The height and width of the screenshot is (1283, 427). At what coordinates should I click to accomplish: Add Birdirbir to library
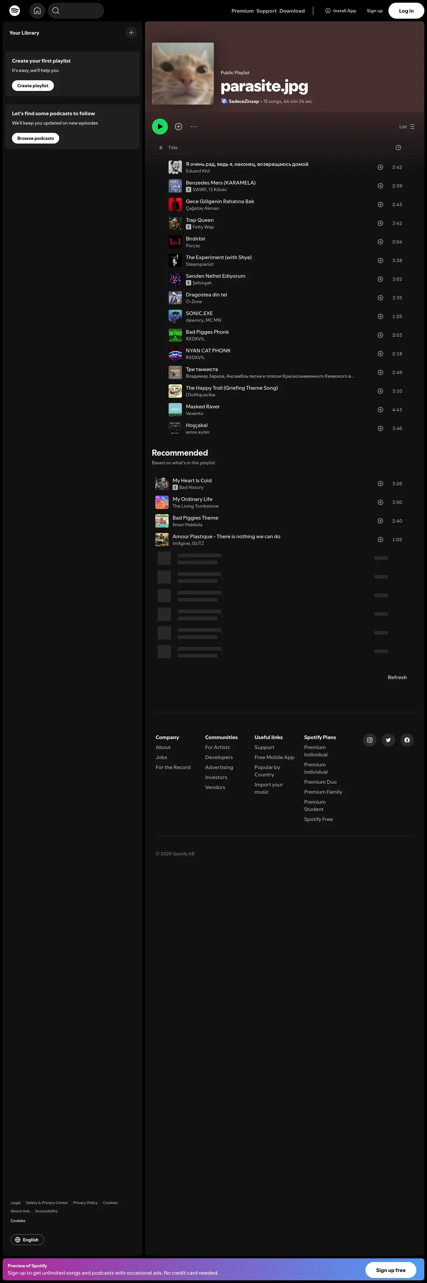[380, 242]
